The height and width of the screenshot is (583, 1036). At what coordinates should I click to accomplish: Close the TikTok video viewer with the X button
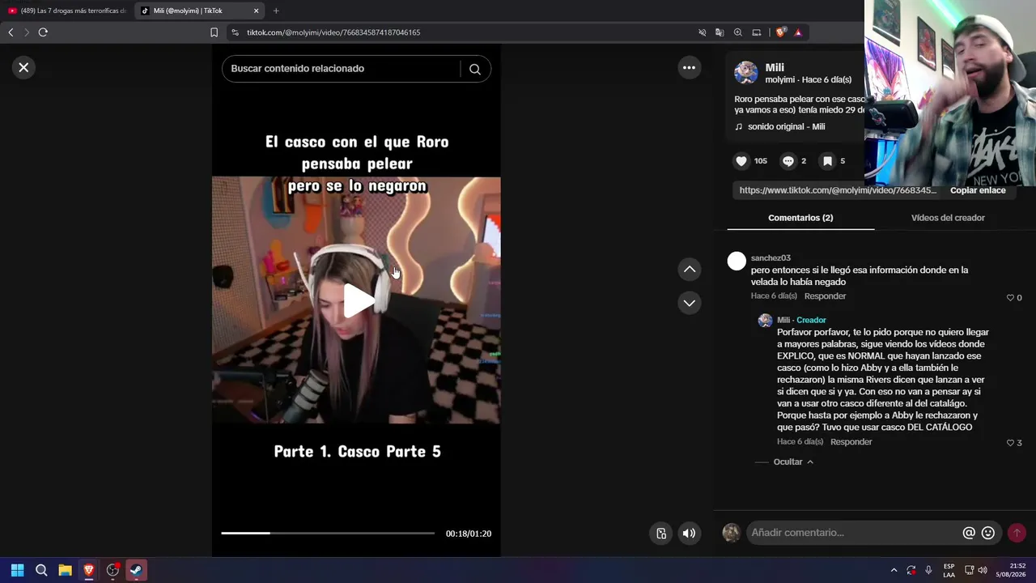pyautogui.click(x=23, y=68)
